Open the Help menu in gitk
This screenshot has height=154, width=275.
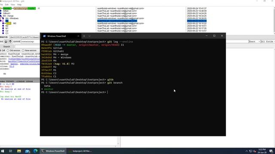point(19,5)
